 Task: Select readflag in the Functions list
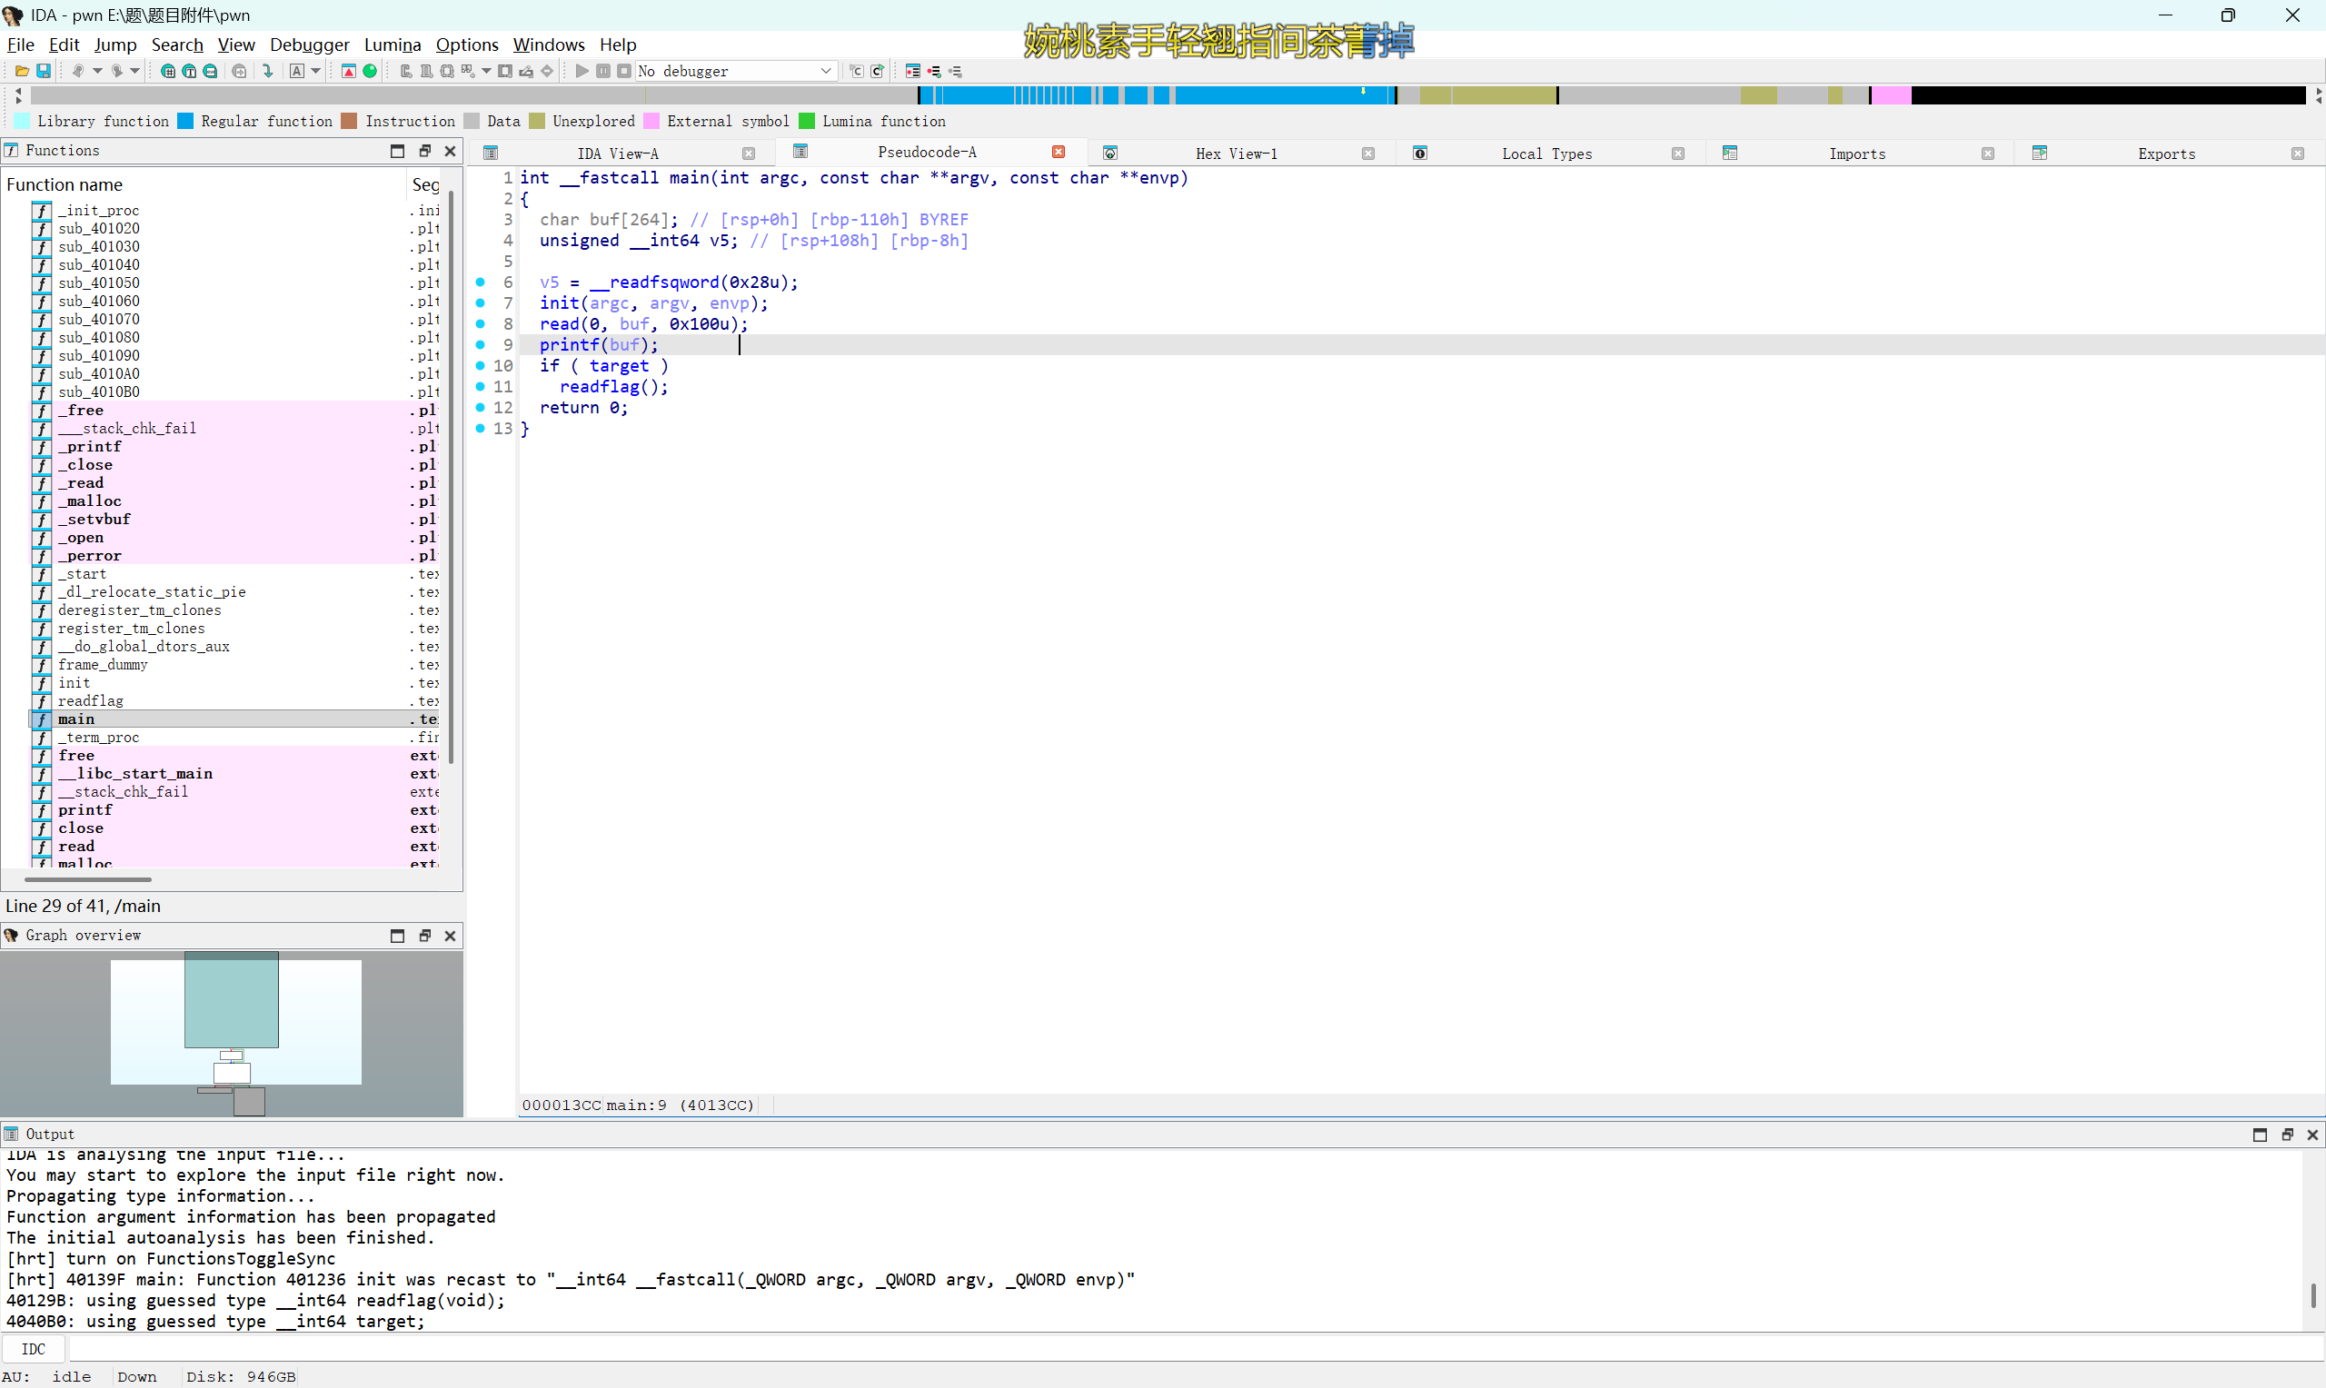91,700
